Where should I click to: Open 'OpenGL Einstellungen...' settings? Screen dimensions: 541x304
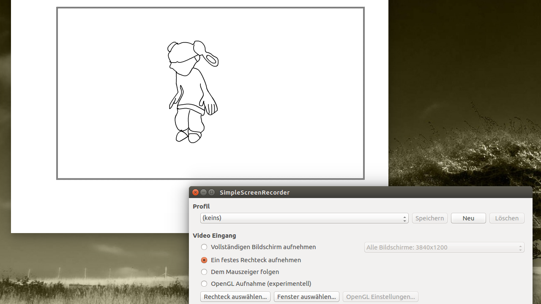click(x=380, y=296)
